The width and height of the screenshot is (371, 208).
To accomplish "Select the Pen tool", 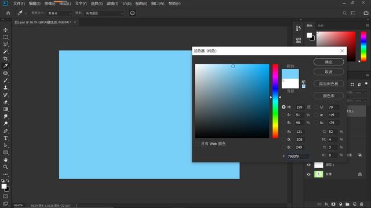I will tap(5, 131).
